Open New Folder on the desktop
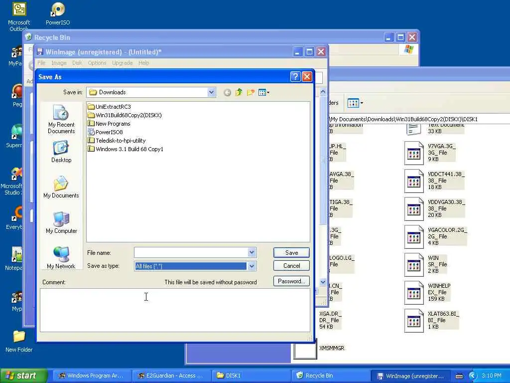 (19, 342)
